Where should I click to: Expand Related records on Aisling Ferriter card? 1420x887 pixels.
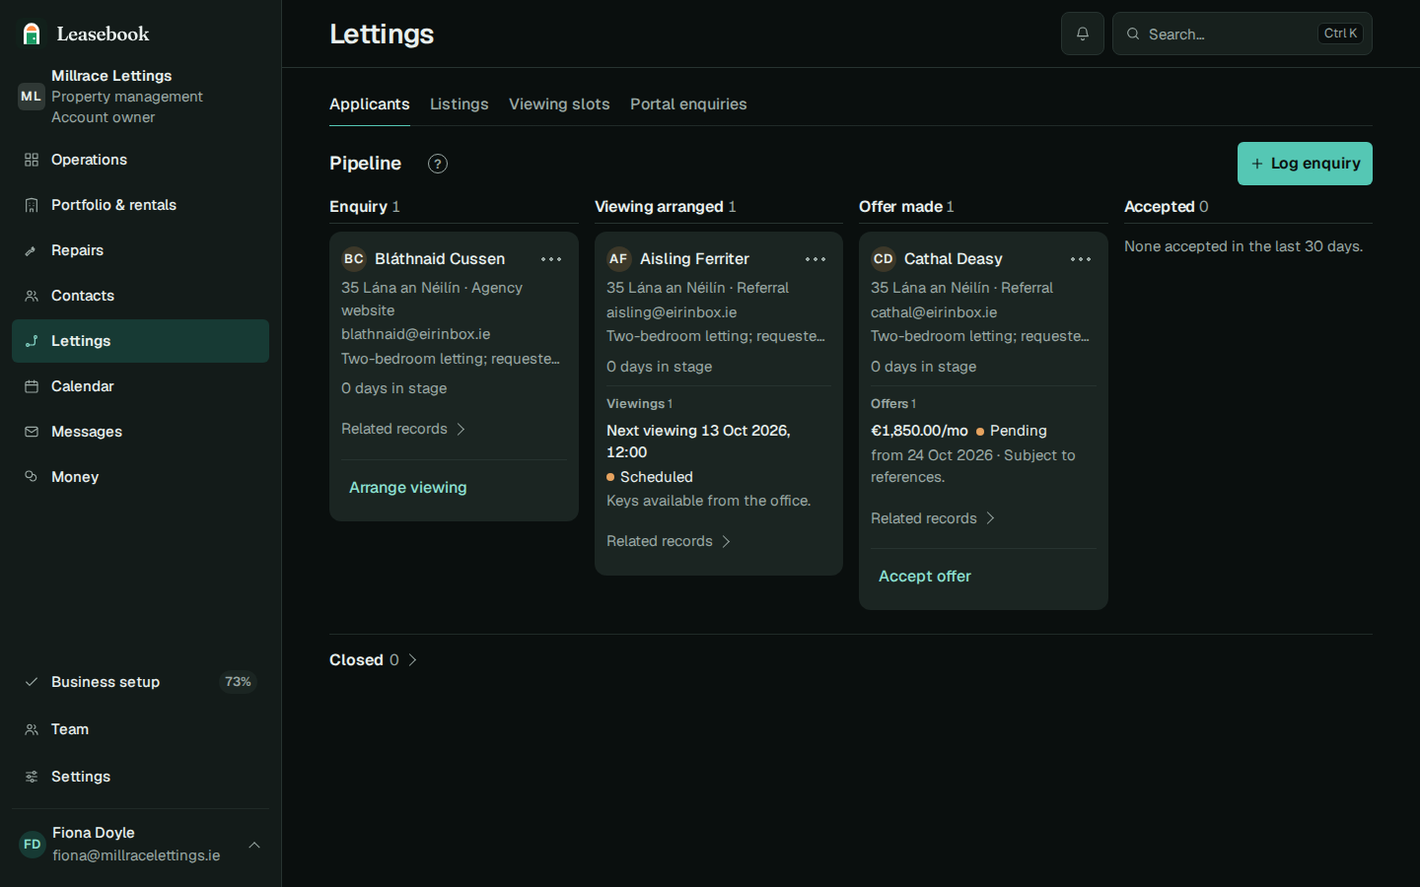[x=669, y=541]
